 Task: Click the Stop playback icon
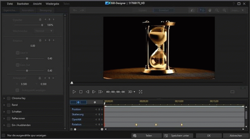[81, 92]
